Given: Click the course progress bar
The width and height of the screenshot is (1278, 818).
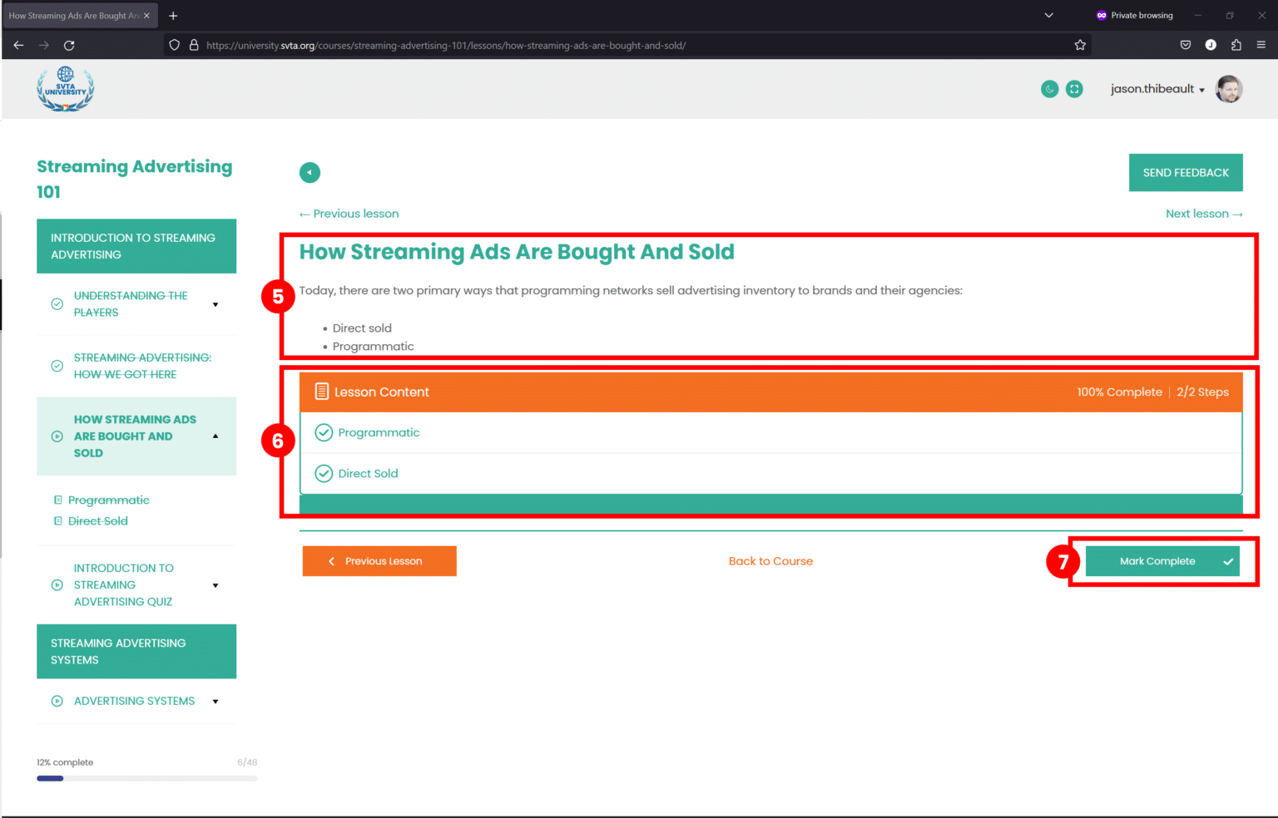Looking at the screenshot, I should point(146,778).
